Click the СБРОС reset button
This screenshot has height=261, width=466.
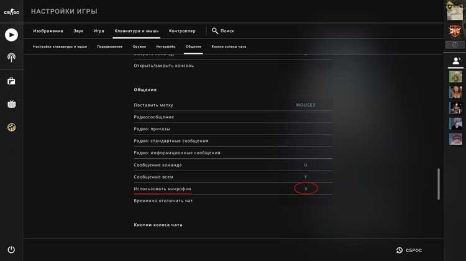[x=409, y=250]
